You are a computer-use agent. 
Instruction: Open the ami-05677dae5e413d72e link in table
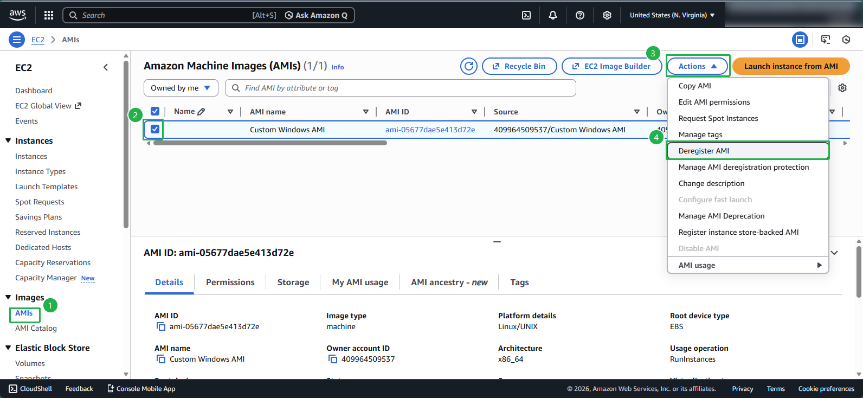(x=430, y=130)
